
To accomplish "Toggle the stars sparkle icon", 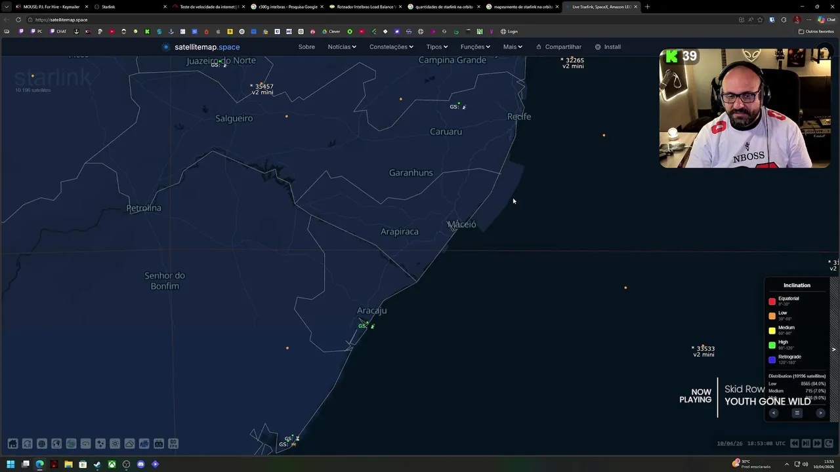I will pyautogui.click(x=100, y=444).
